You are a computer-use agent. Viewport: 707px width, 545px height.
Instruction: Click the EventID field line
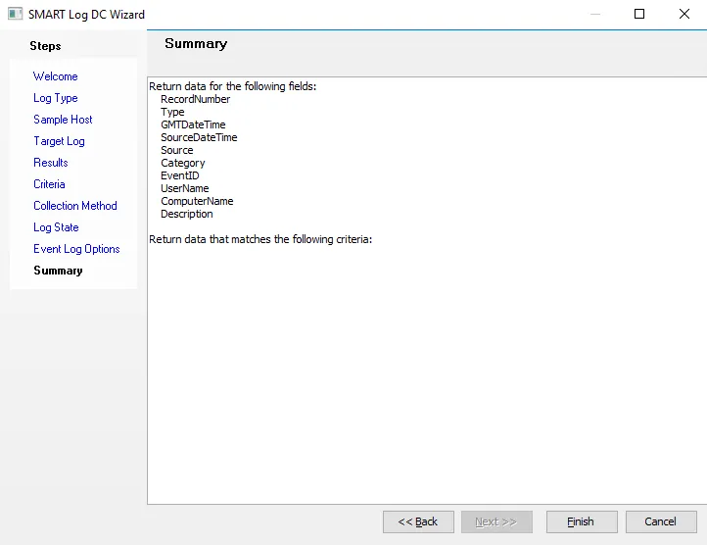coord(180,175)
